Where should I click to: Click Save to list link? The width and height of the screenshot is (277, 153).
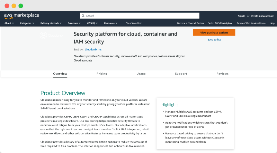pos(214,40)
